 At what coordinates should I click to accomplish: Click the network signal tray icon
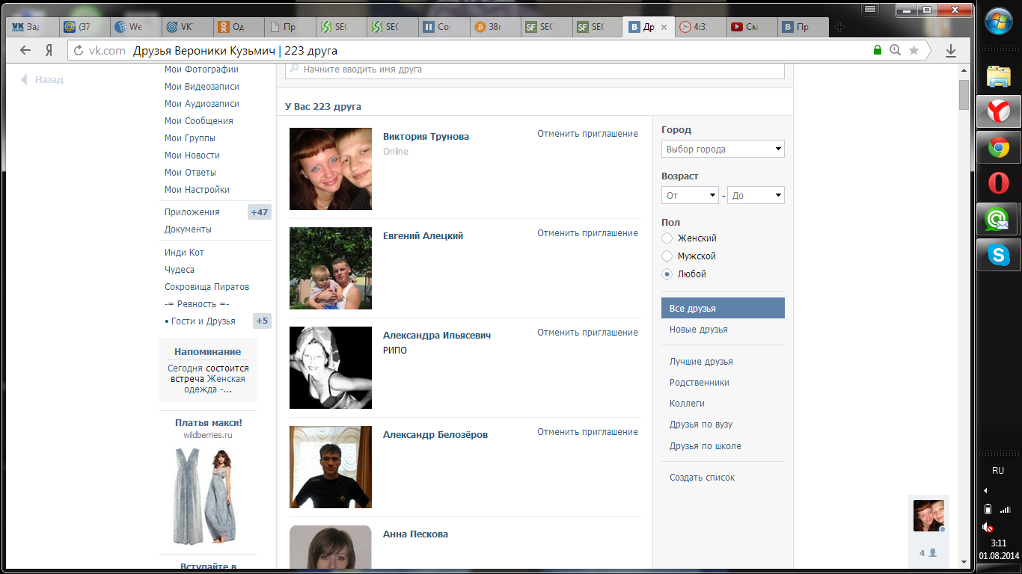pyautogui.click(x=1006, y=510)
